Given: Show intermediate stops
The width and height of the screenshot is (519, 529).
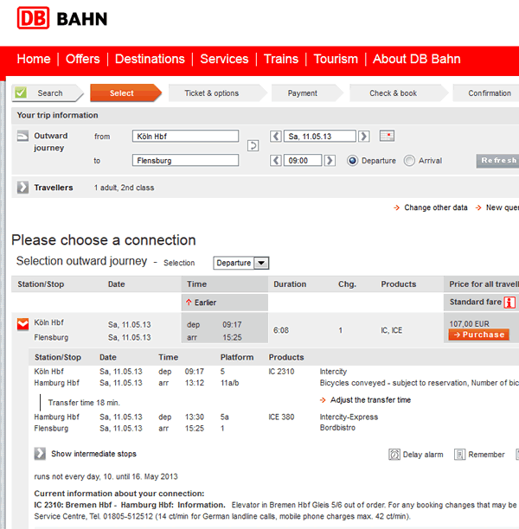Looking at the screenshot, I should coord(40,454).
